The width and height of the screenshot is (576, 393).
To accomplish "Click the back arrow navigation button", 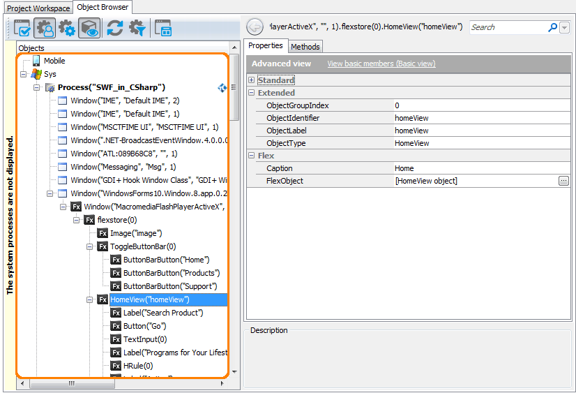I will point(255,27).
